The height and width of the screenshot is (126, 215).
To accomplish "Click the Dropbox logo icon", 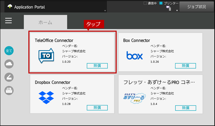I will tap(46, 98).
